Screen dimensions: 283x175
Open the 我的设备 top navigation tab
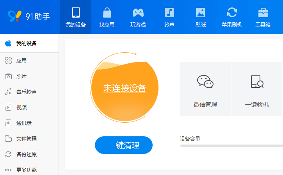[x=76, y=17]
